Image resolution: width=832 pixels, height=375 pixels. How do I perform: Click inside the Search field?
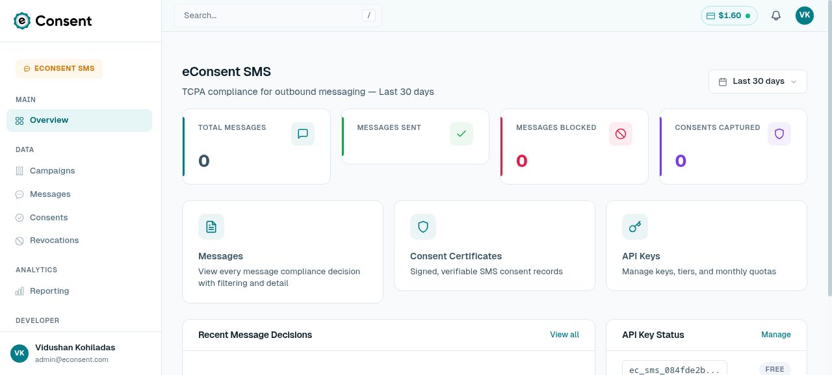pos(273,15)
